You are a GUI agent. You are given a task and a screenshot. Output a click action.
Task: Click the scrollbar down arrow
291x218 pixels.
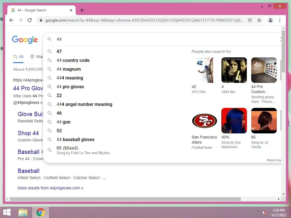[283, 194]
